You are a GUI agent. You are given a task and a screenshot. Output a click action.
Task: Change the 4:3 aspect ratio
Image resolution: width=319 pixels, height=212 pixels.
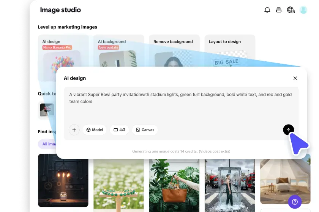(x=119, y=129)
